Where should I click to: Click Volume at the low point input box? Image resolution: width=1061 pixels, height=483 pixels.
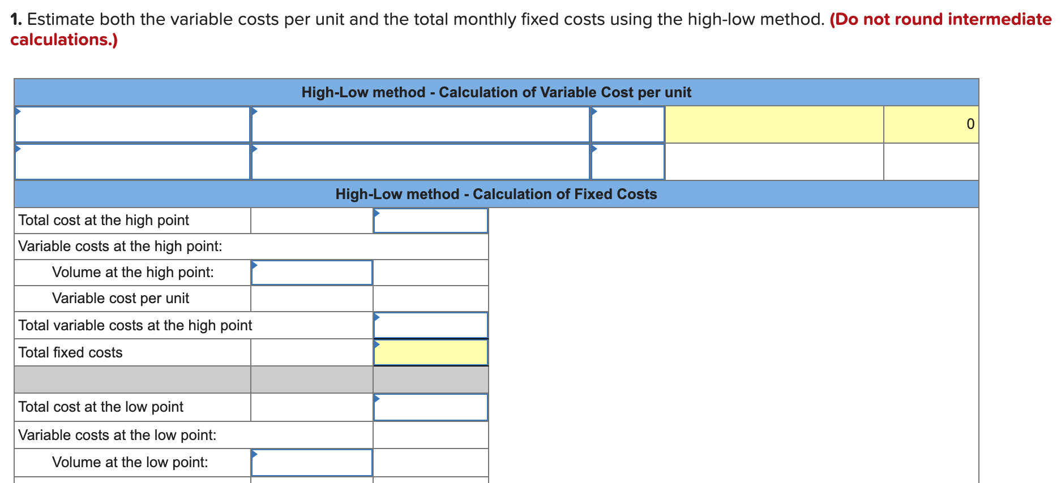(312, 463)
